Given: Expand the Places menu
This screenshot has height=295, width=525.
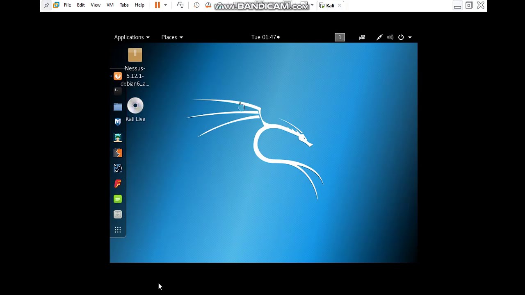Looking at the screenshot, I should pos(172,37).
